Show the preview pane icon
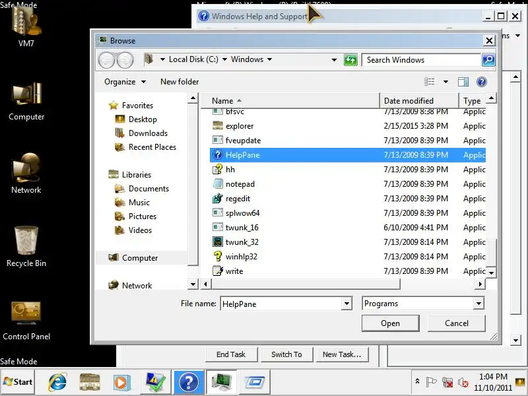 pyautogui.click(x=463, y=81)
